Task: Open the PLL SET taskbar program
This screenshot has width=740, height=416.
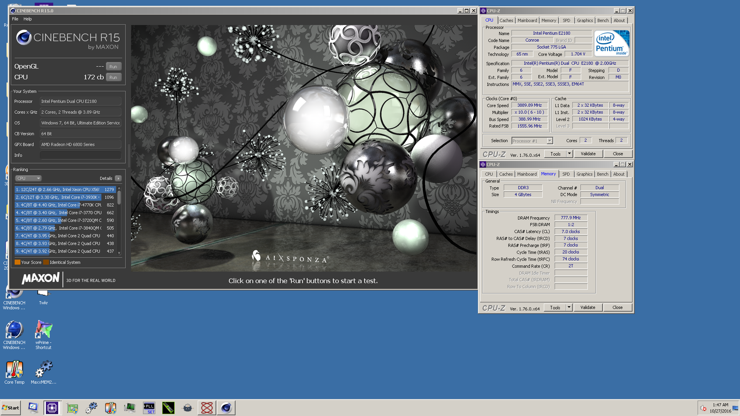Action: point(149,408)
